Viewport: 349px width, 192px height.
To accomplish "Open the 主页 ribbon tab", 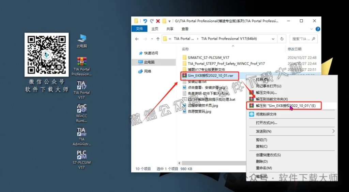I will (155, 29).
